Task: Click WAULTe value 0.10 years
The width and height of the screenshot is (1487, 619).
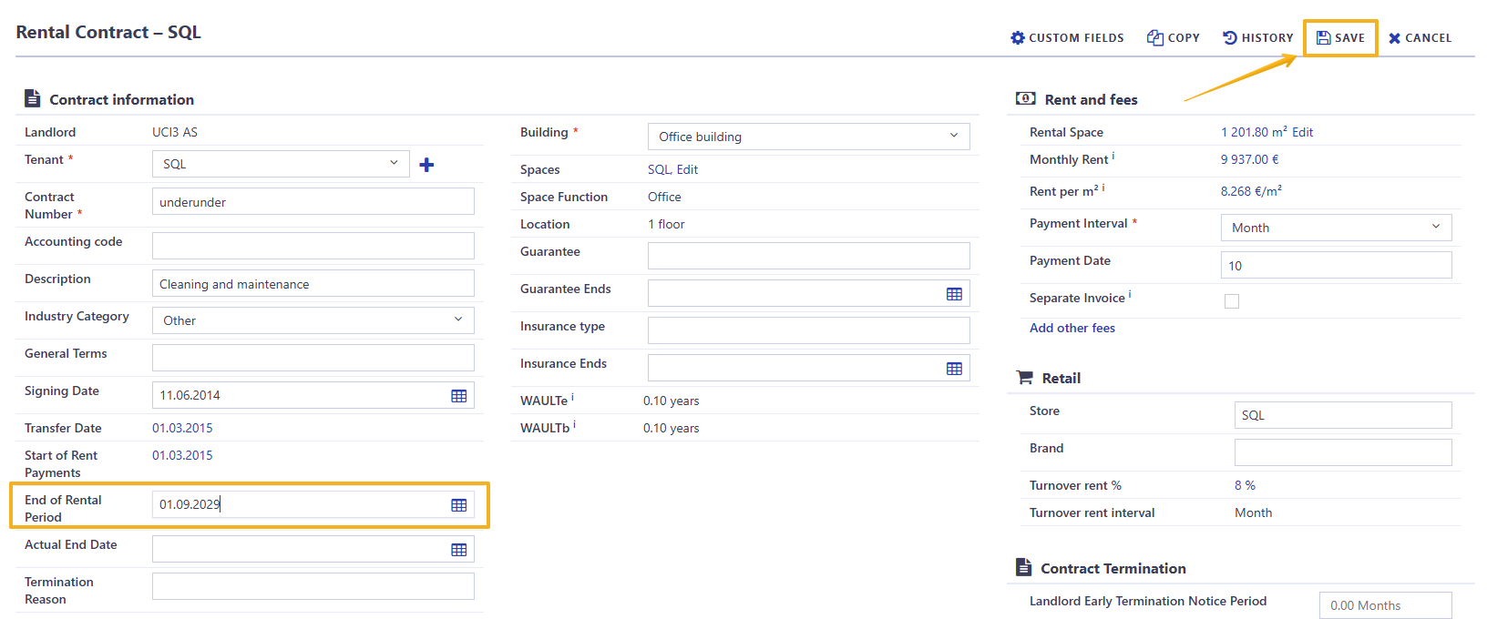Action: click(672, 401)
